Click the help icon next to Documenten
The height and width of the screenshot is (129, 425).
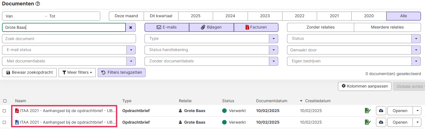[x=38, y=4]
